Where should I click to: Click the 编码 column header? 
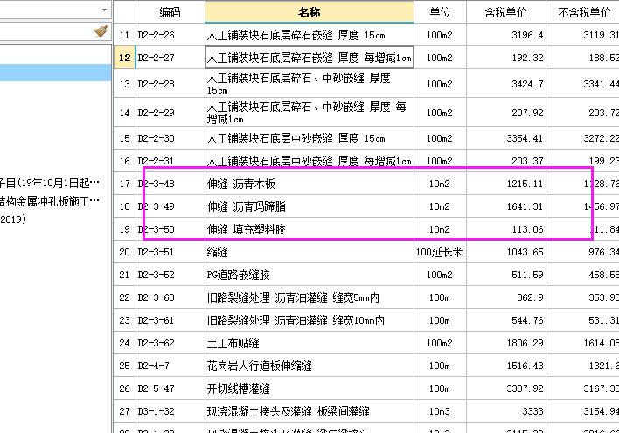(170, 12)
